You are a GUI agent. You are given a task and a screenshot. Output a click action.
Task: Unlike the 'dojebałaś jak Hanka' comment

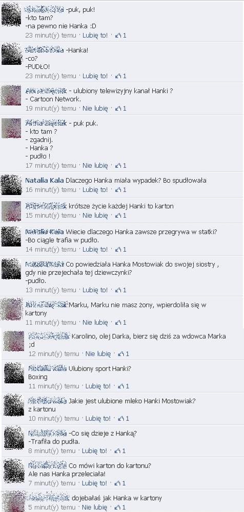(94, 507)
